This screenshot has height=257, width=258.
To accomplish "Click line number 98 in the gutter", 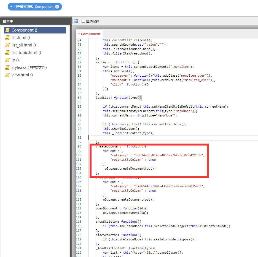I will 79,146.
